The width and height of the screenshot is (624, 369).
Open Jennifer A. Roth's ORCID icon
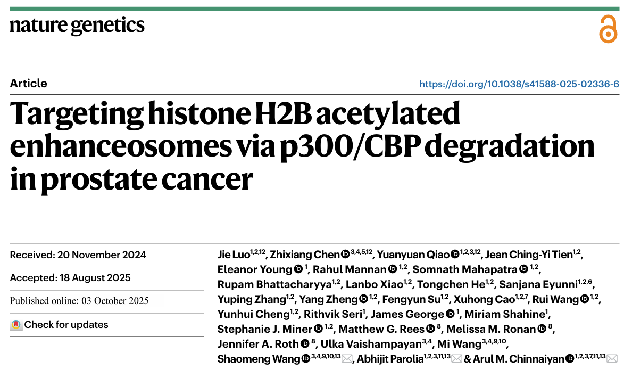point(305,344)
